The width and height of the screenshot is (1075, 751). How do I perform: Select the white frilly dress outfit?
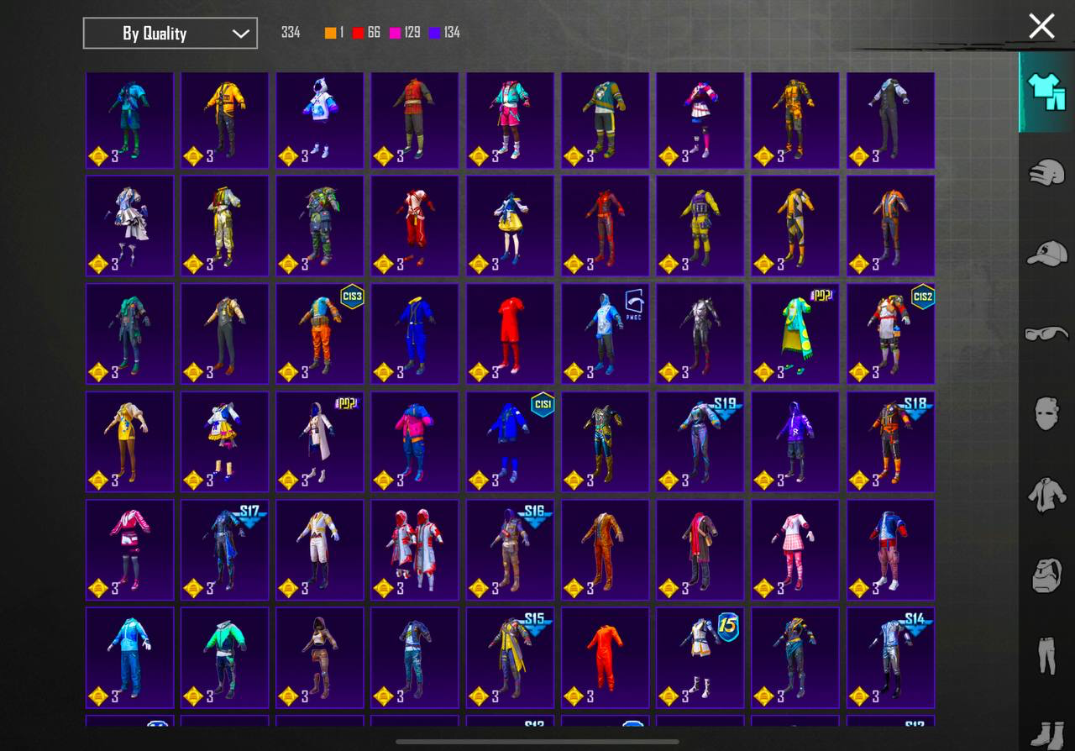pos(130,225)
